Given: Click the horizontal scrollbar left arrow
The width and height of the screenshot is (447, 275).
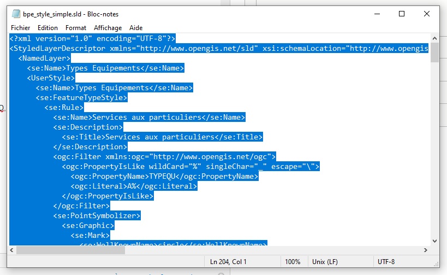Looking at the screenshot, I should tap(11, 250).
